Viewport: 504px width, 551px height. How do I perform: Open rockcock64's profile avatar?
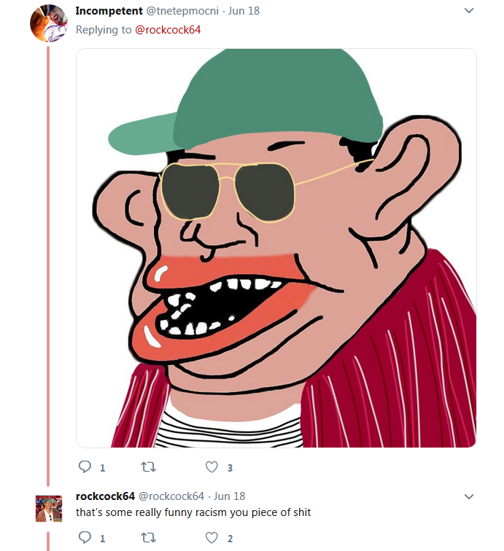tap(49, 509)
